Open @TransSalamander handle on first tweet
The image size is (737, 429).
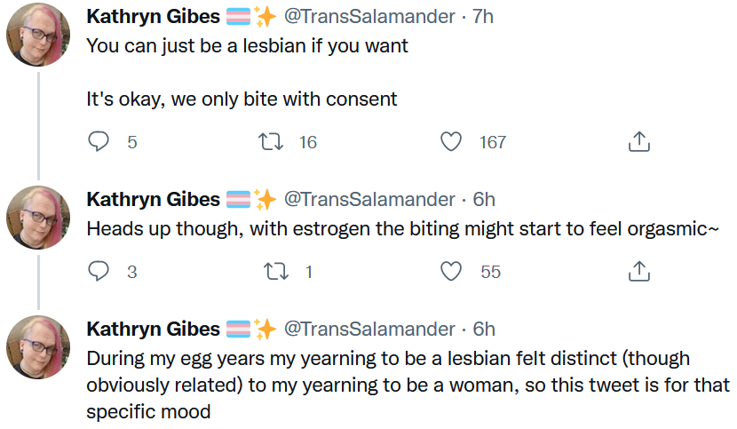point(369,17)
